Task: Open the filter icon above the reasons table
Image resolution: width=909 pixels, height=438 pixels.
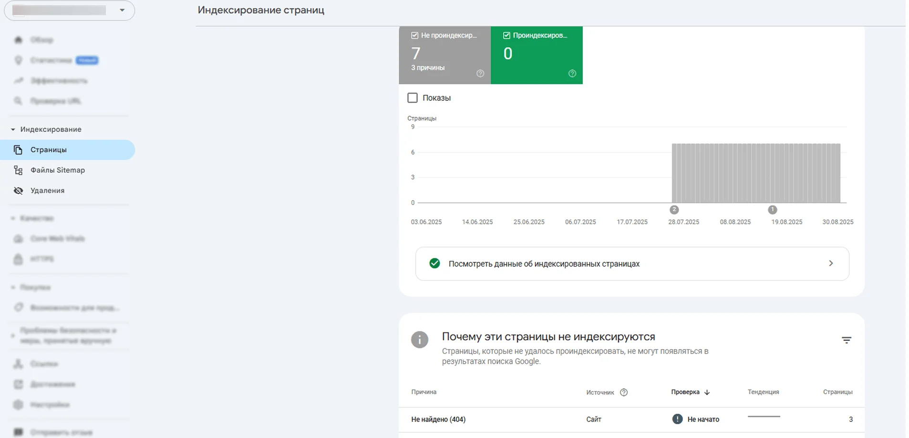Action: [x=846, y=340]
